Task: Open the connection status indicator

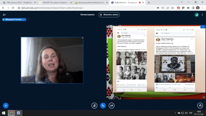Action: 196,15
